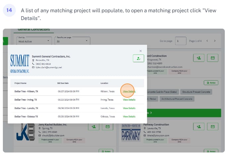Click Company HQ in your area badge for Jerry Kachel

tap(74, 140)
